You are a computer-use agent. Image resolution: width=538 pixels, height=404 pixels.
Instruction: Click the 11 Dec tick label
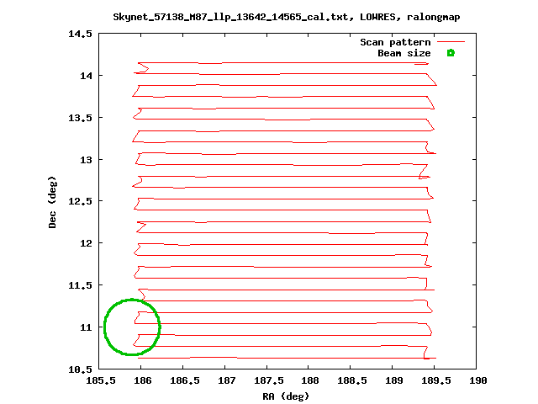pyautogui.click(x=86, y=327)
